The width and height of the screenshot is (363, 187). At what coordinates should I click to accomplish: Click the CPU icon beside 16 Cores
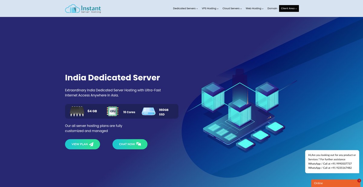(113, 111)
